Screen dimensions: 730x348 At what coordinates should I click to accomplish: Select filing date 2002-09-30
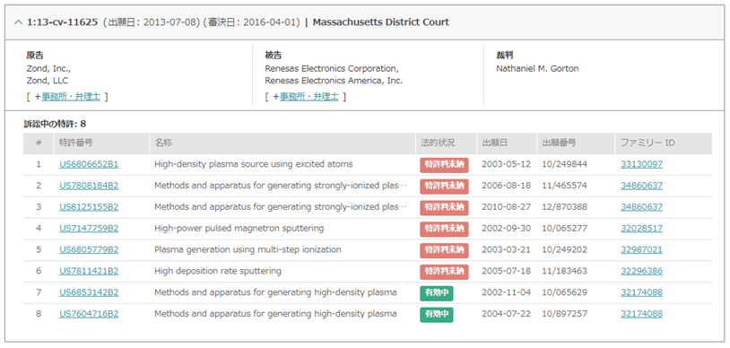pos(506,229)
